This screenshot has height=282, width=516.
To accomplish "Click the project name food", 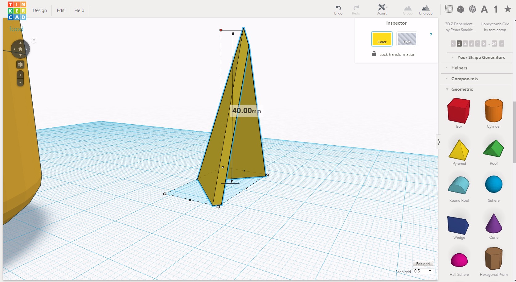I will point(16,29).
